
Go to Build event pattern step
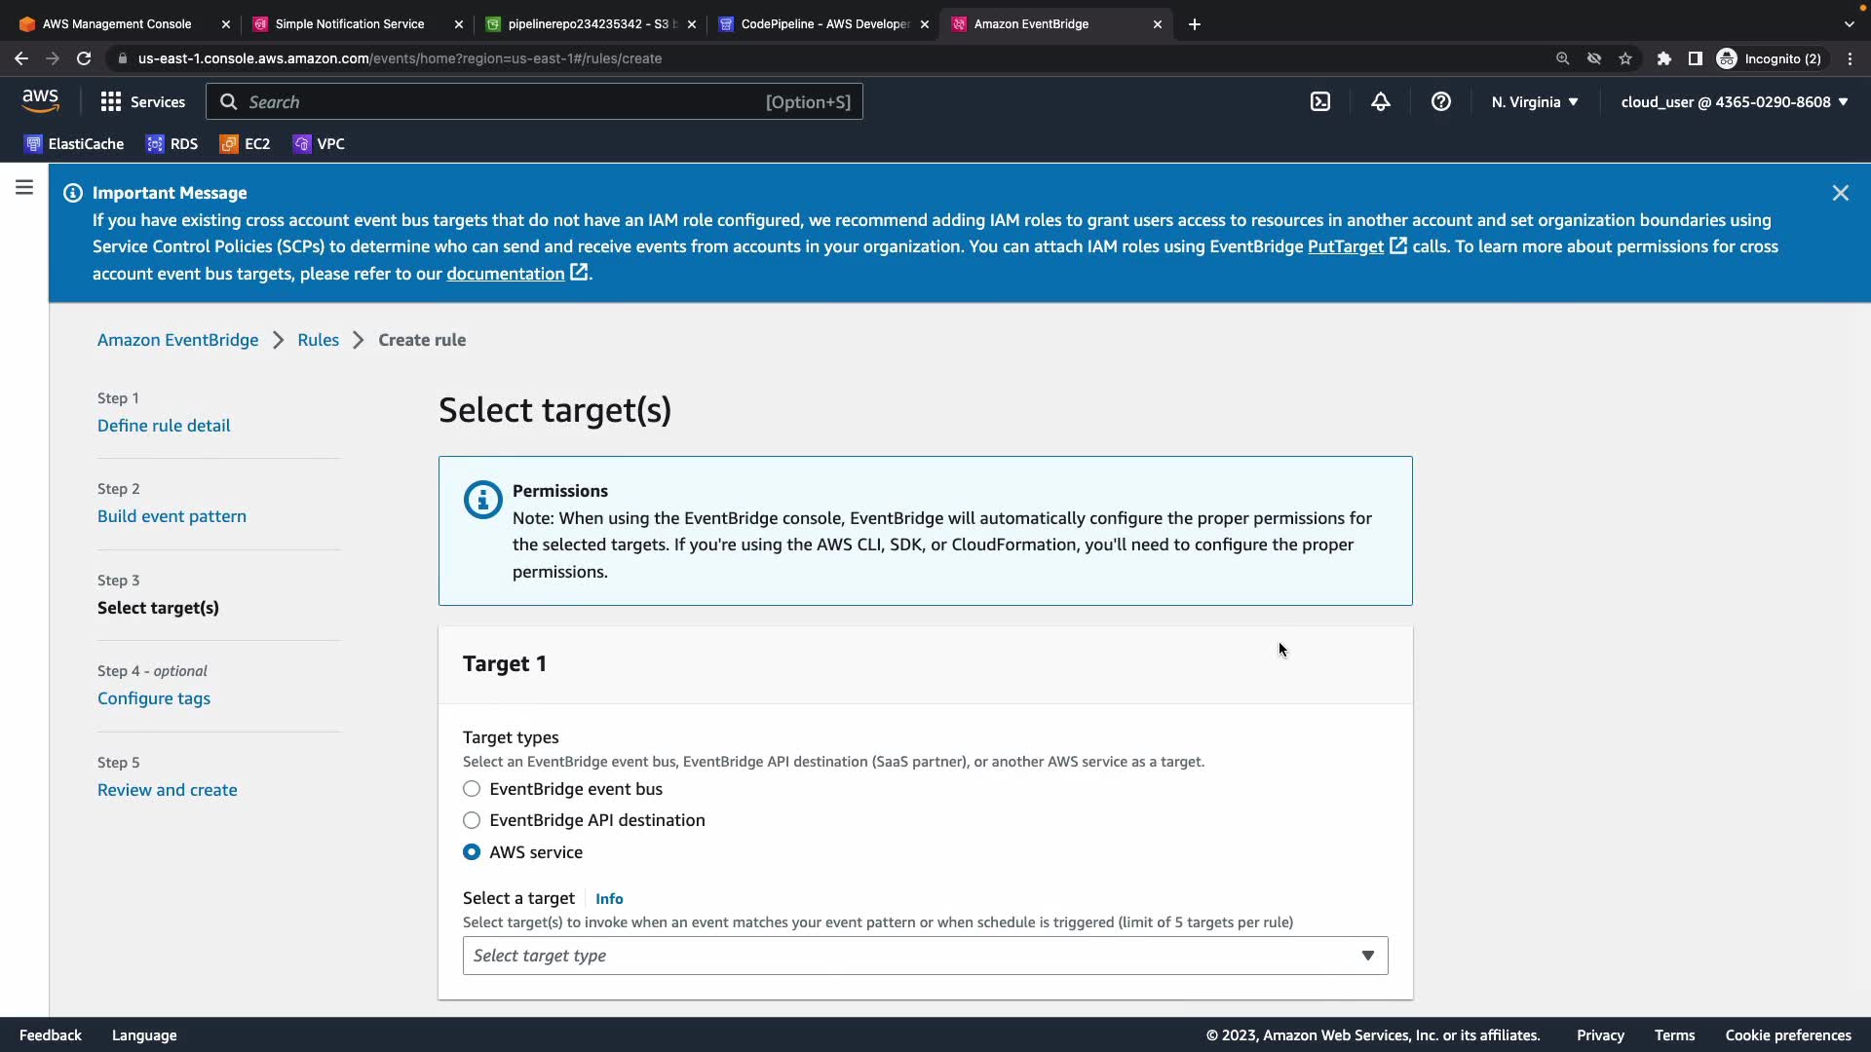(172, 516)
